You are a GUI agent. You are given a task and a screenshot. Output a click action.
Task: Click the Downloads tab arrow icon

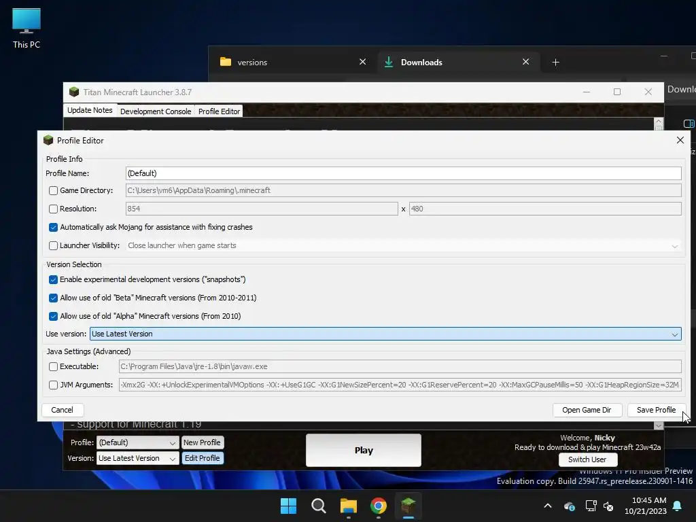pos(389,62)
